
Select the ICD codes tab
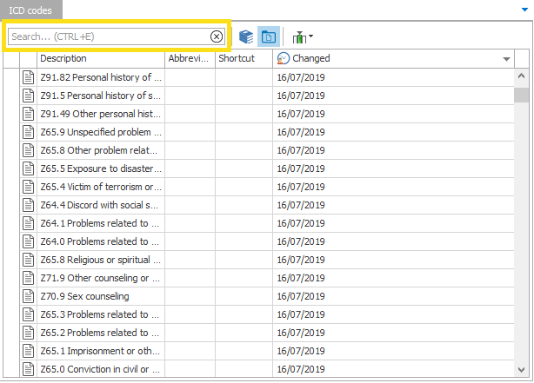click(30, 10)
